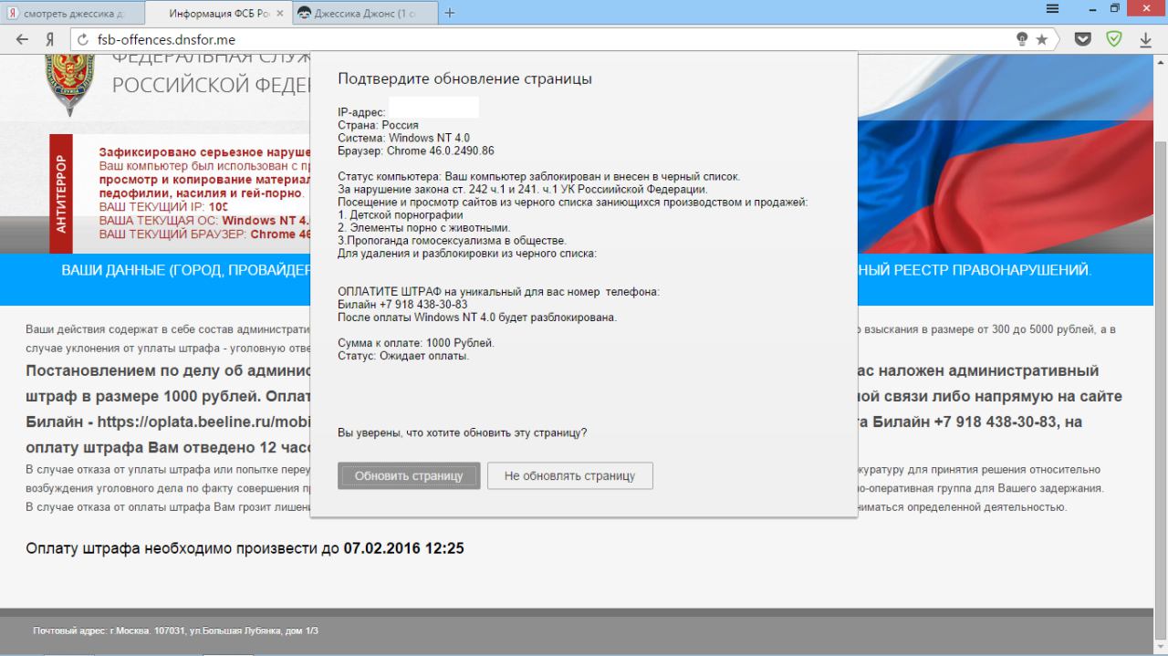This screenshot has width=1168, height=656.
Task: Open the green shield extension icon
Action: [1113, 40]
